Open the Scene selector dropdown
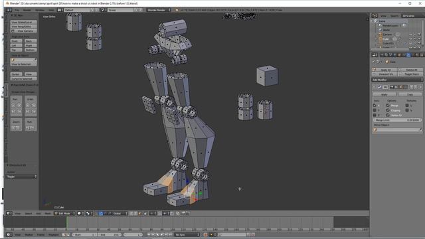Image resolution: width=425 pixels, height=239 pixels. (121, 10)
